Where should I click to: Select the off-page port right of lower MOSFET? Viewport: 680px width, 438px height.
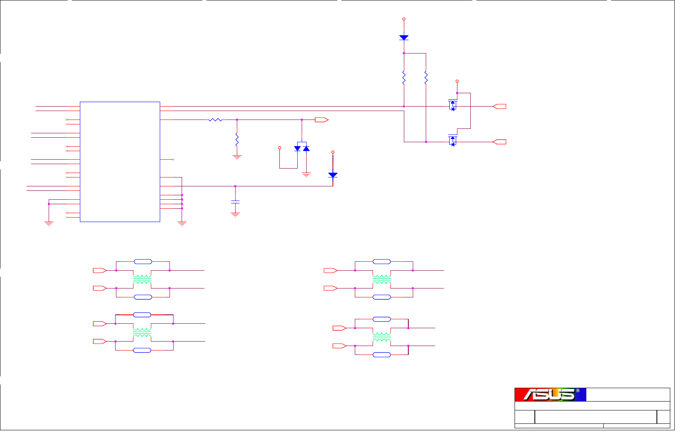tap(499, 142)
